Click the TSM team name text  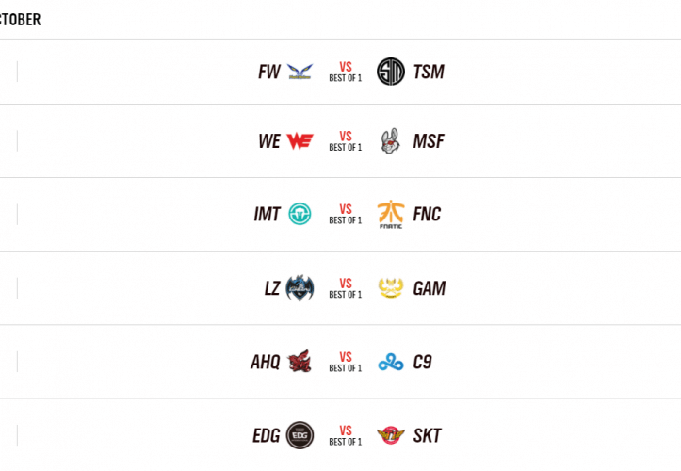coord(429,72)
